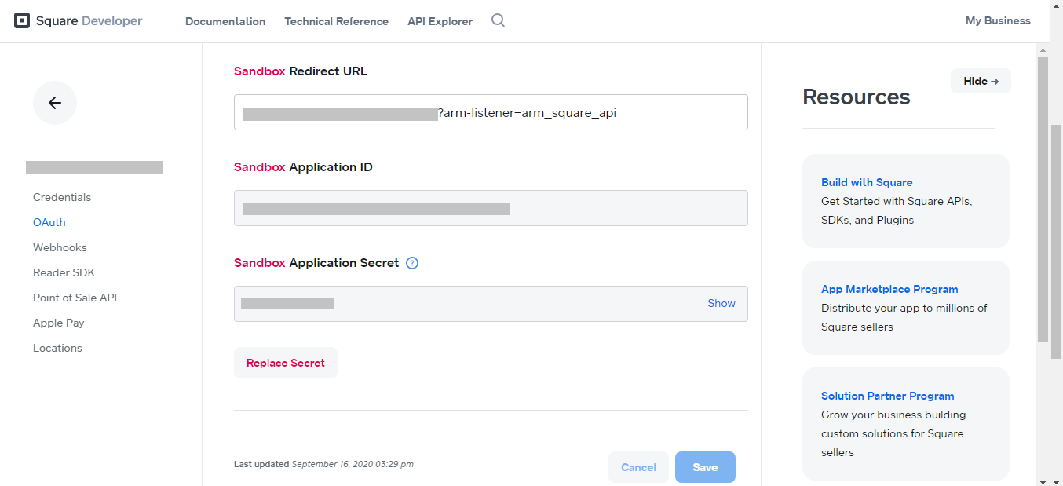Open the Application Secret help icon
This screenshot has height=486, width=1063.
(412, 263)
